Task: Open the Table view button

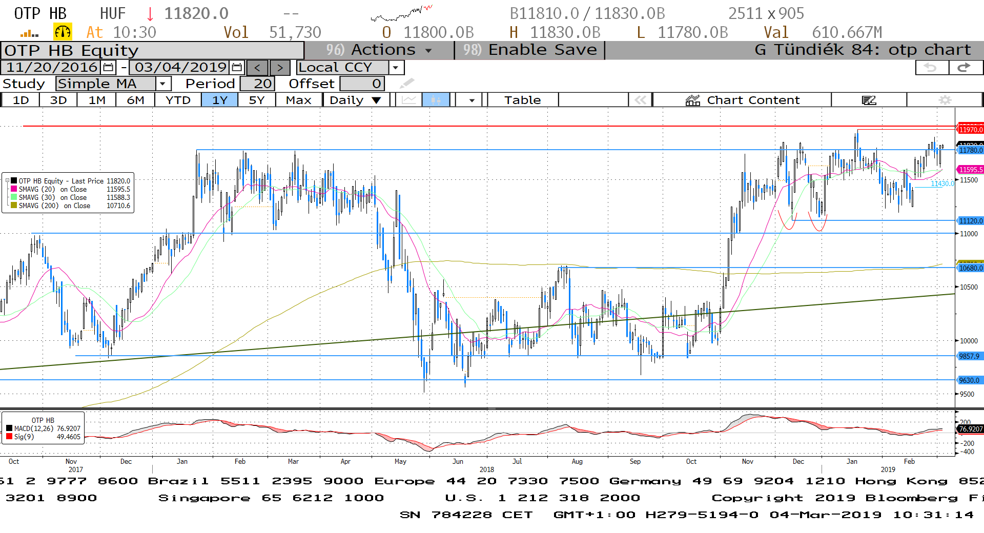Action: (x=523, y=100)
